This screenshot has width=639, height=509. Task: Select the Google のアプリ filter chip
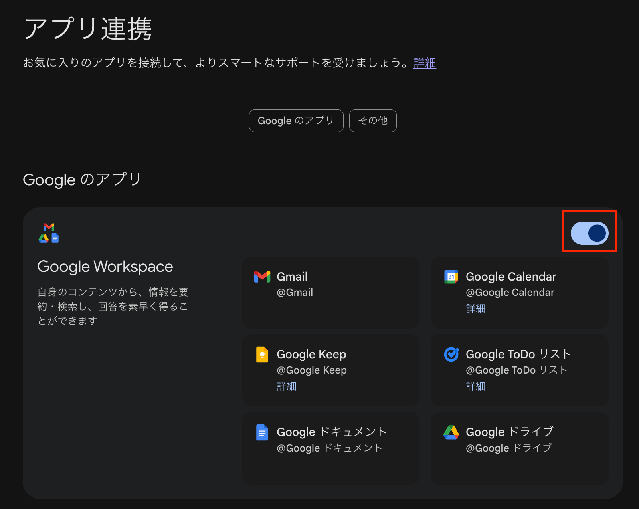pyautogui.click(x=296, y=121)
